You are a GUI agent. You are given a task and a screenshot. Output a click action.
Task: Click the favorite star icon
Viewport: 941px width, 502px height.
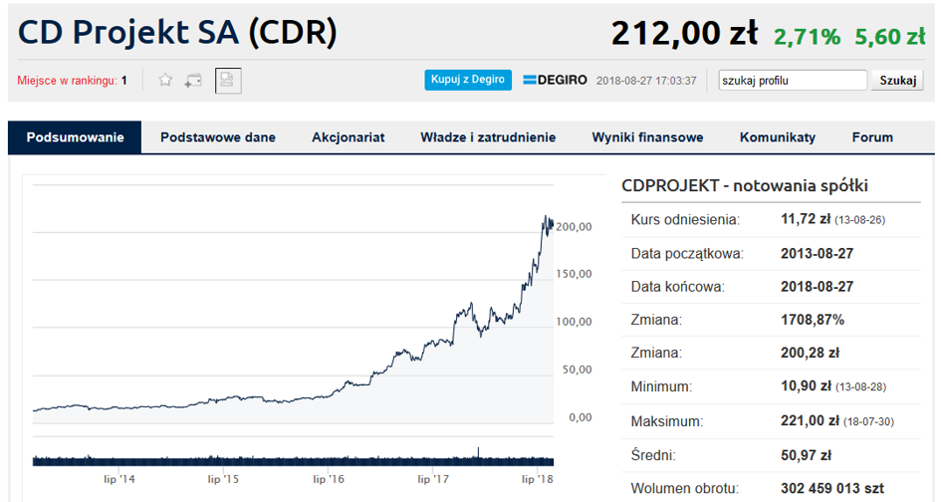[166, 80]
